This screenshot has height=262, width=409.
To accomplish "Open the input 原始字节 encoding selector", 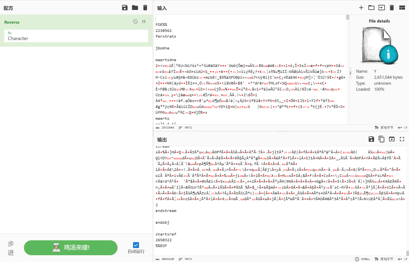I will (385, 127).
